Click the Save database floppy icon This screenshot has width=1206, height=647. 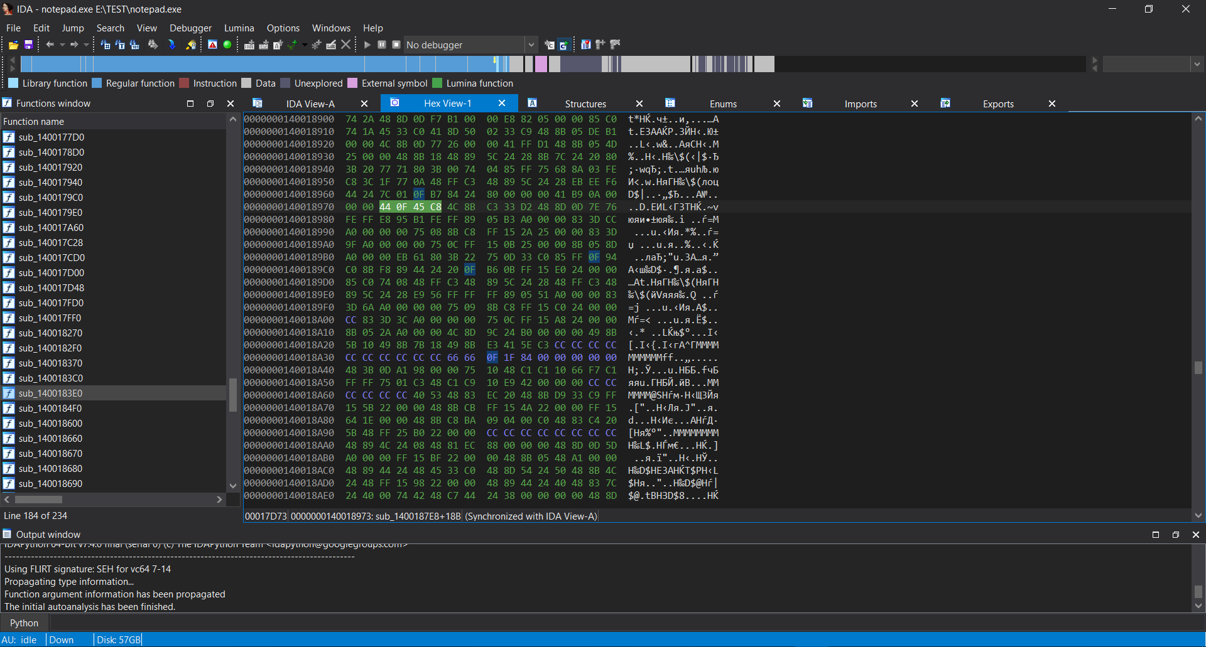click(28, 45)
